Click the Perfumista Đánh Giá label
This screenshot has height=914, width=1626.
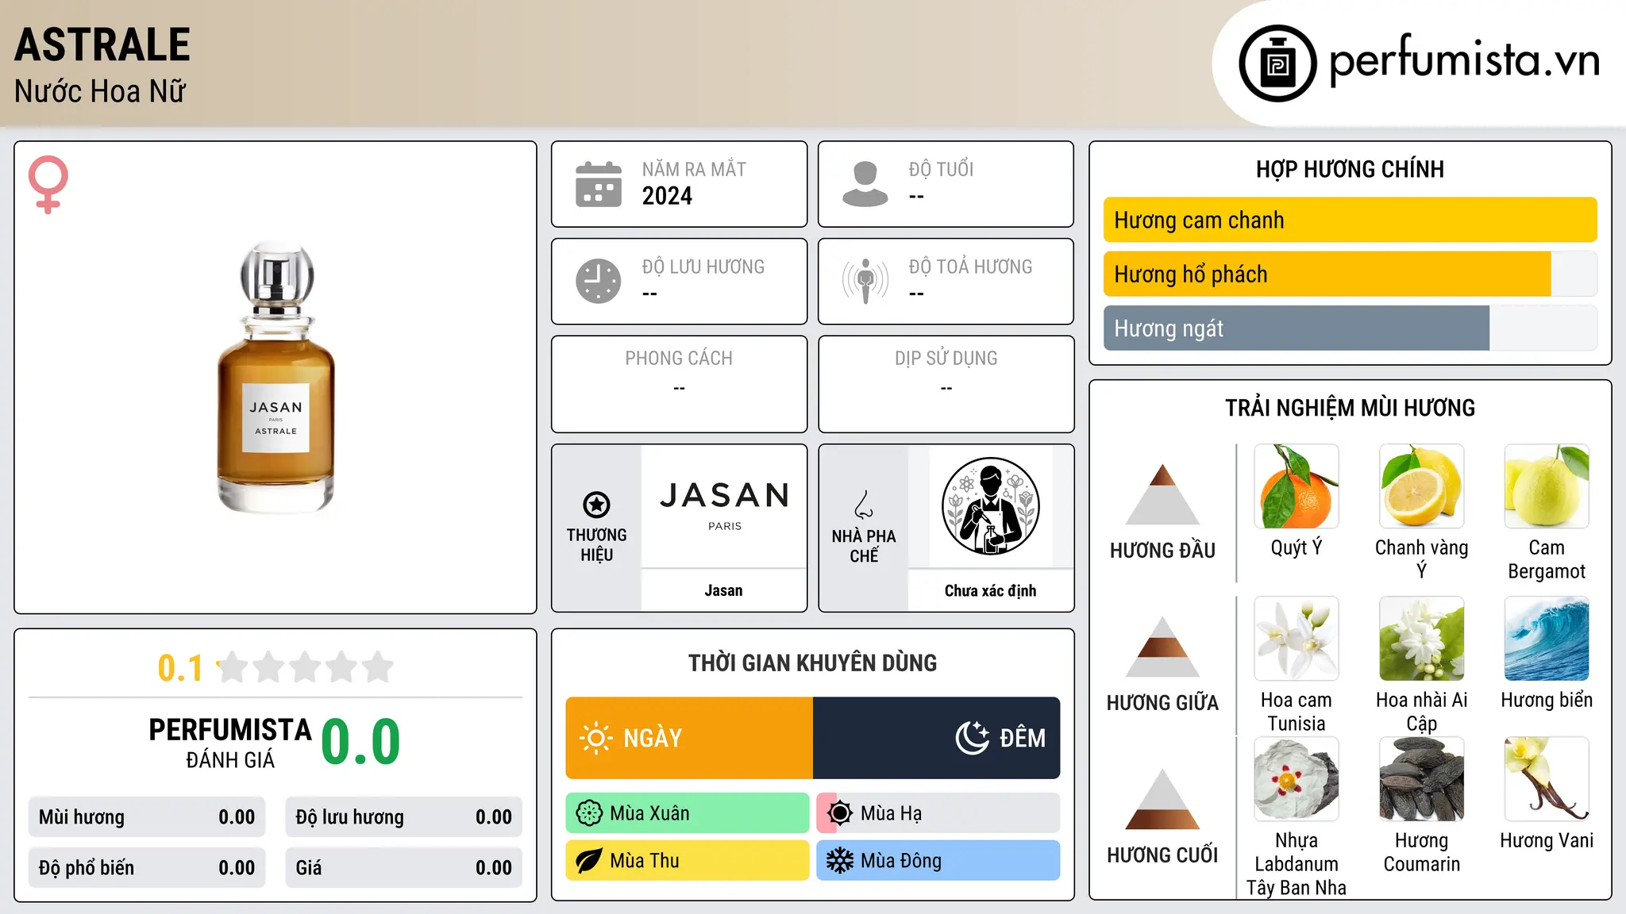coord(230,743)
